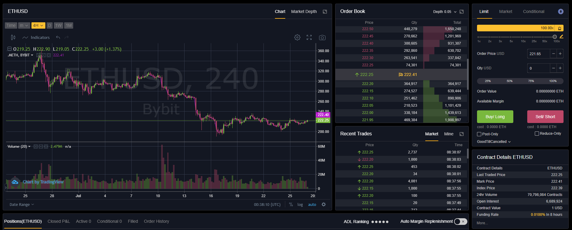Undo the last chart action
The image size is (572, 230).
pos(58,37)
